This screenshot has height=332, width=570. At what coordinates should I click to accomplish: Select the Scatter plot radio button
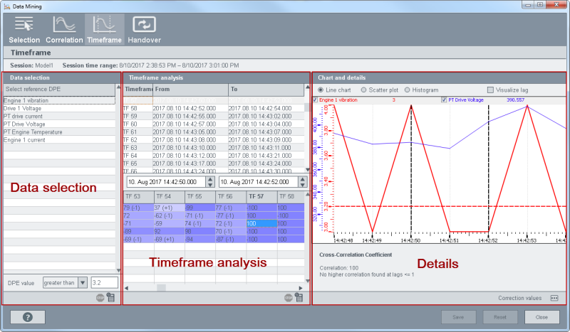tap(365, 90)
